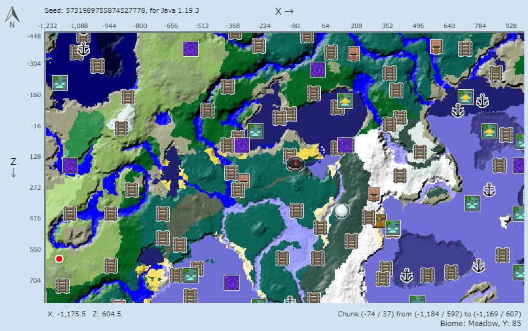This screenshot has width=528, height=331.
Task: Click ocean ruin icon on central bay's south shore
Action: click(255, 131)
